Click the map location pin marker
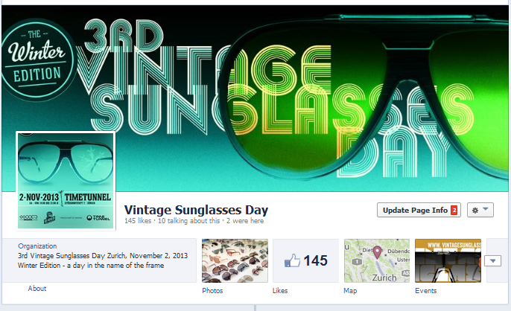 click(377, 252)
